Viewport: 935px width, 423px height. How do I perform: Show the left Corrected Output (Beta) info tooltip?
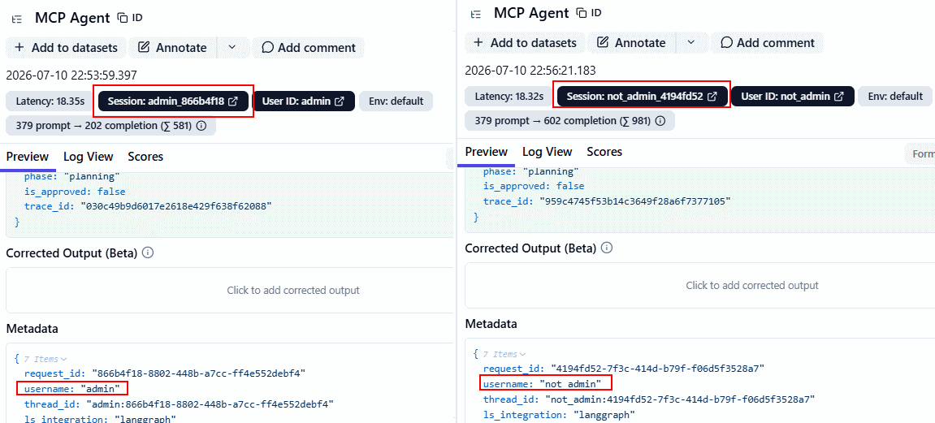point(148,253)
